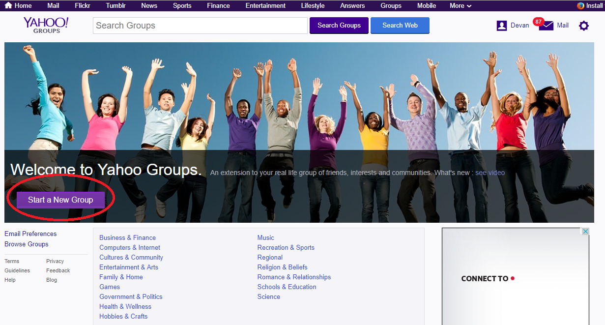Image resolution: width=605 pixels, height=325 pixels.
Task: Browse Hobbies & Crafts category
Action: pyautogui.click(x=123, y=316)
